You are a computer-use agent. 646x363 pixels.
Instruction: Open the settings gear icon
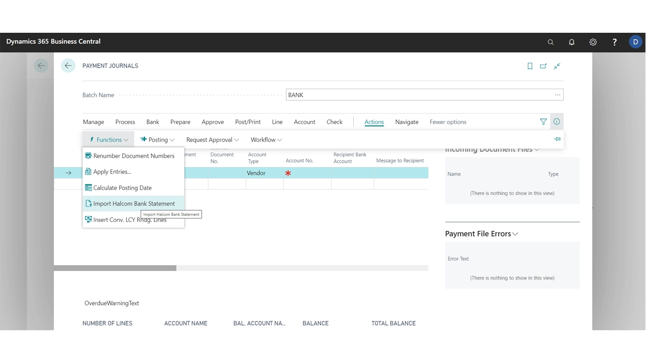(x=593, y=42)
